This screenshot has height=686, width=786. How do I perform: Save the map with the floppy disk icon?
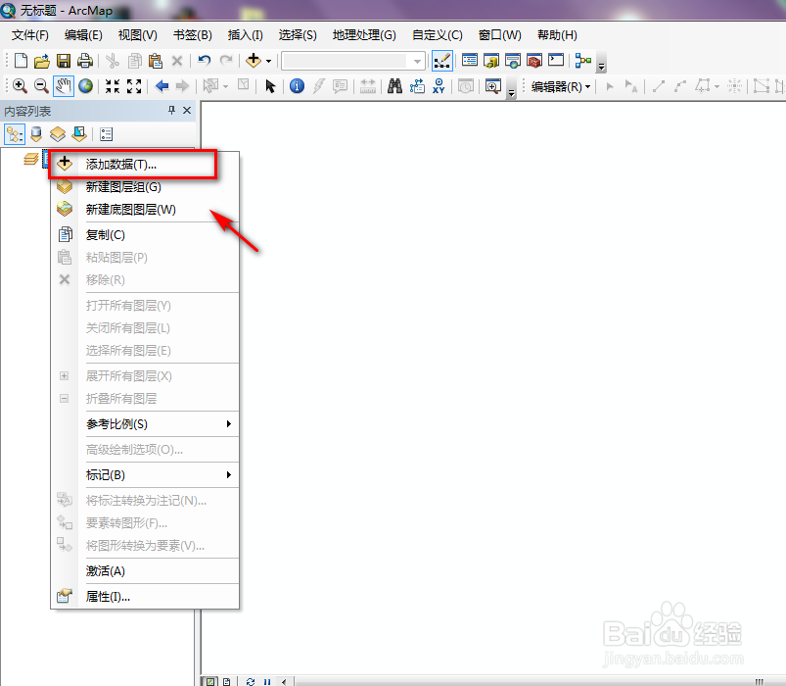64,61
